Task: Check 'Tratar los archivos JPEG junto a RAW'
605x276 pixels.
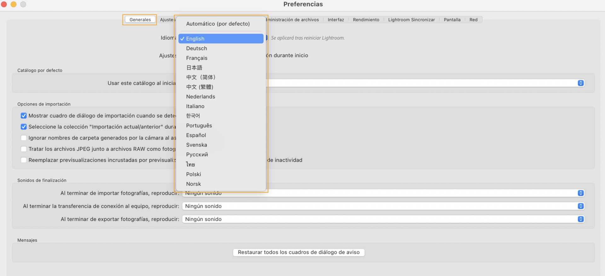Action: pos(24,149)
